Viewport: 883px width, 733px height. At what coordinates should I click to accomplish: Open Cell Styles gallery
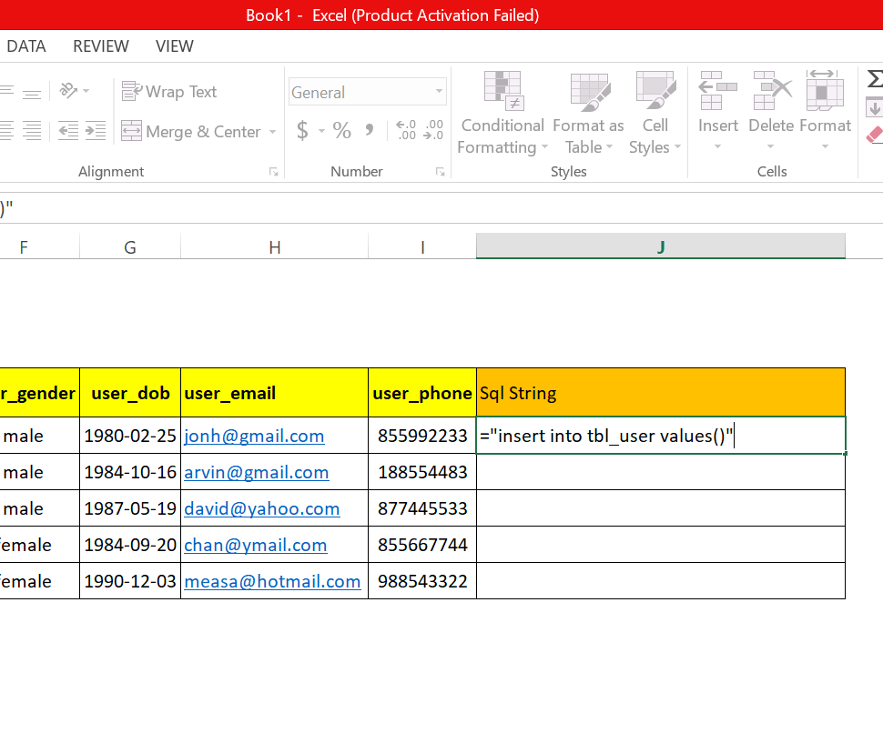[655, 113]
